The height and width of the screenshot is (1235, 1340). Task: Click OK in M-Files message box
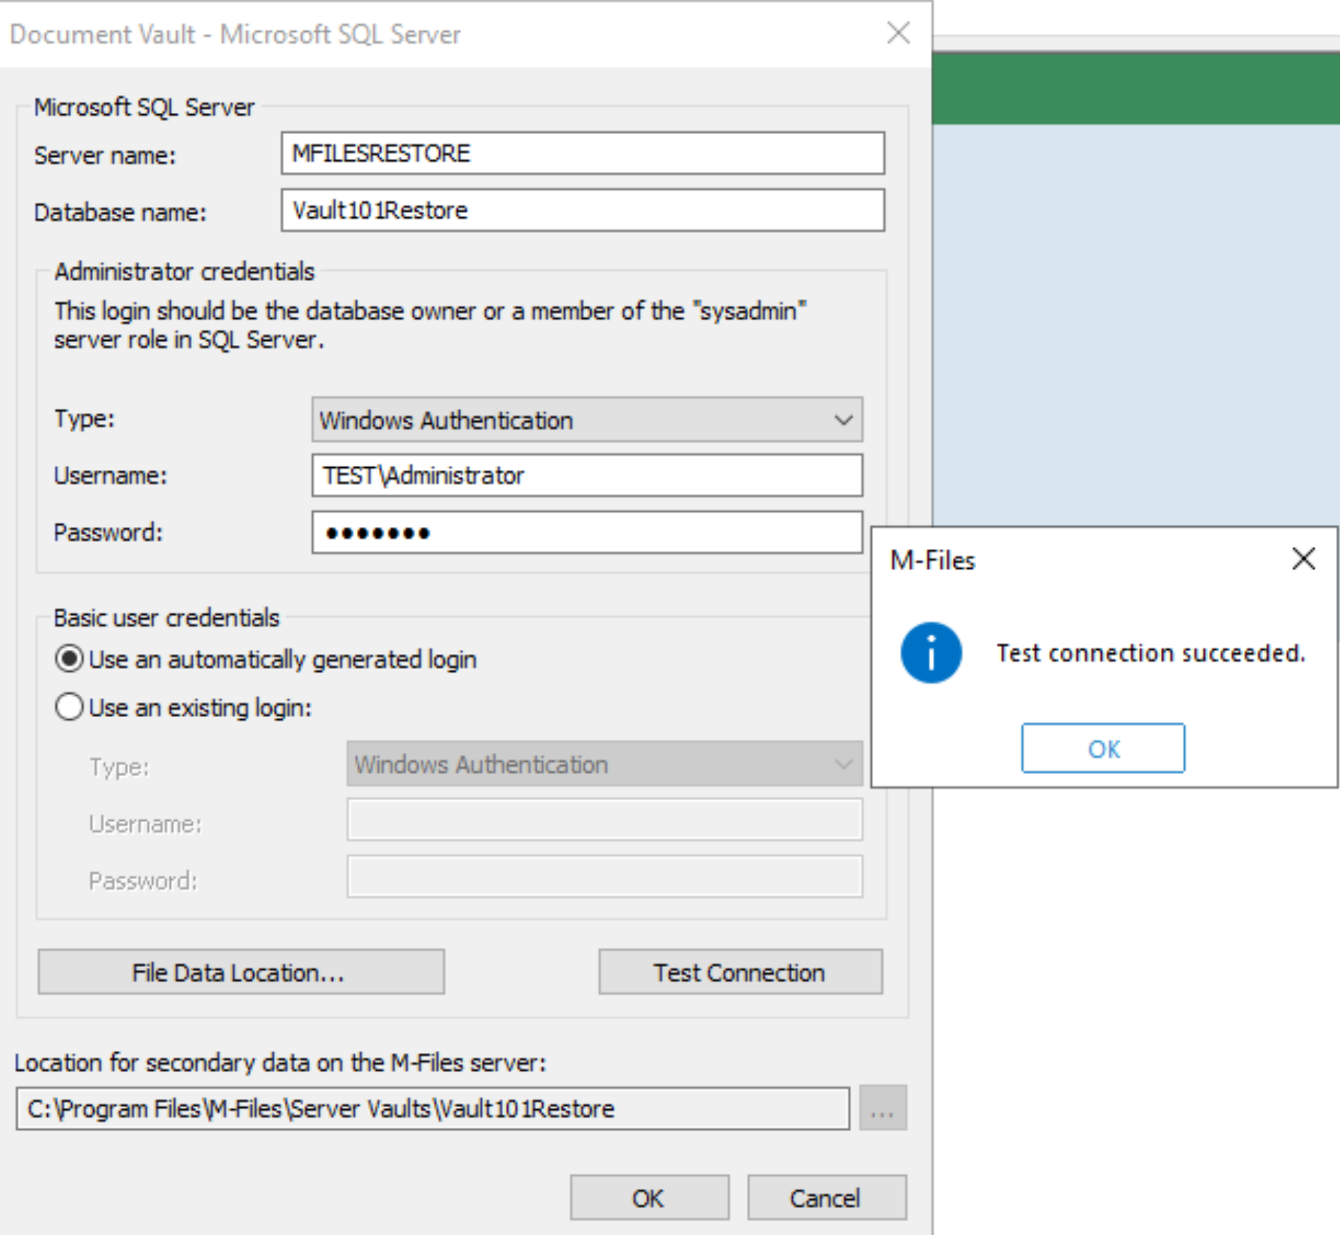(1103, 748)
